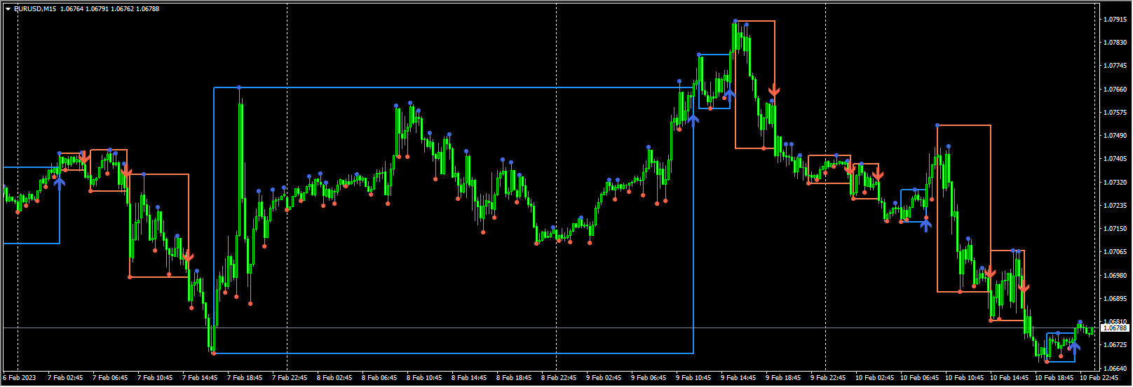The height and width of the screenshot is (387, 1133).
Task: Click price axis label 1.07745
Action: point(1115,65)
